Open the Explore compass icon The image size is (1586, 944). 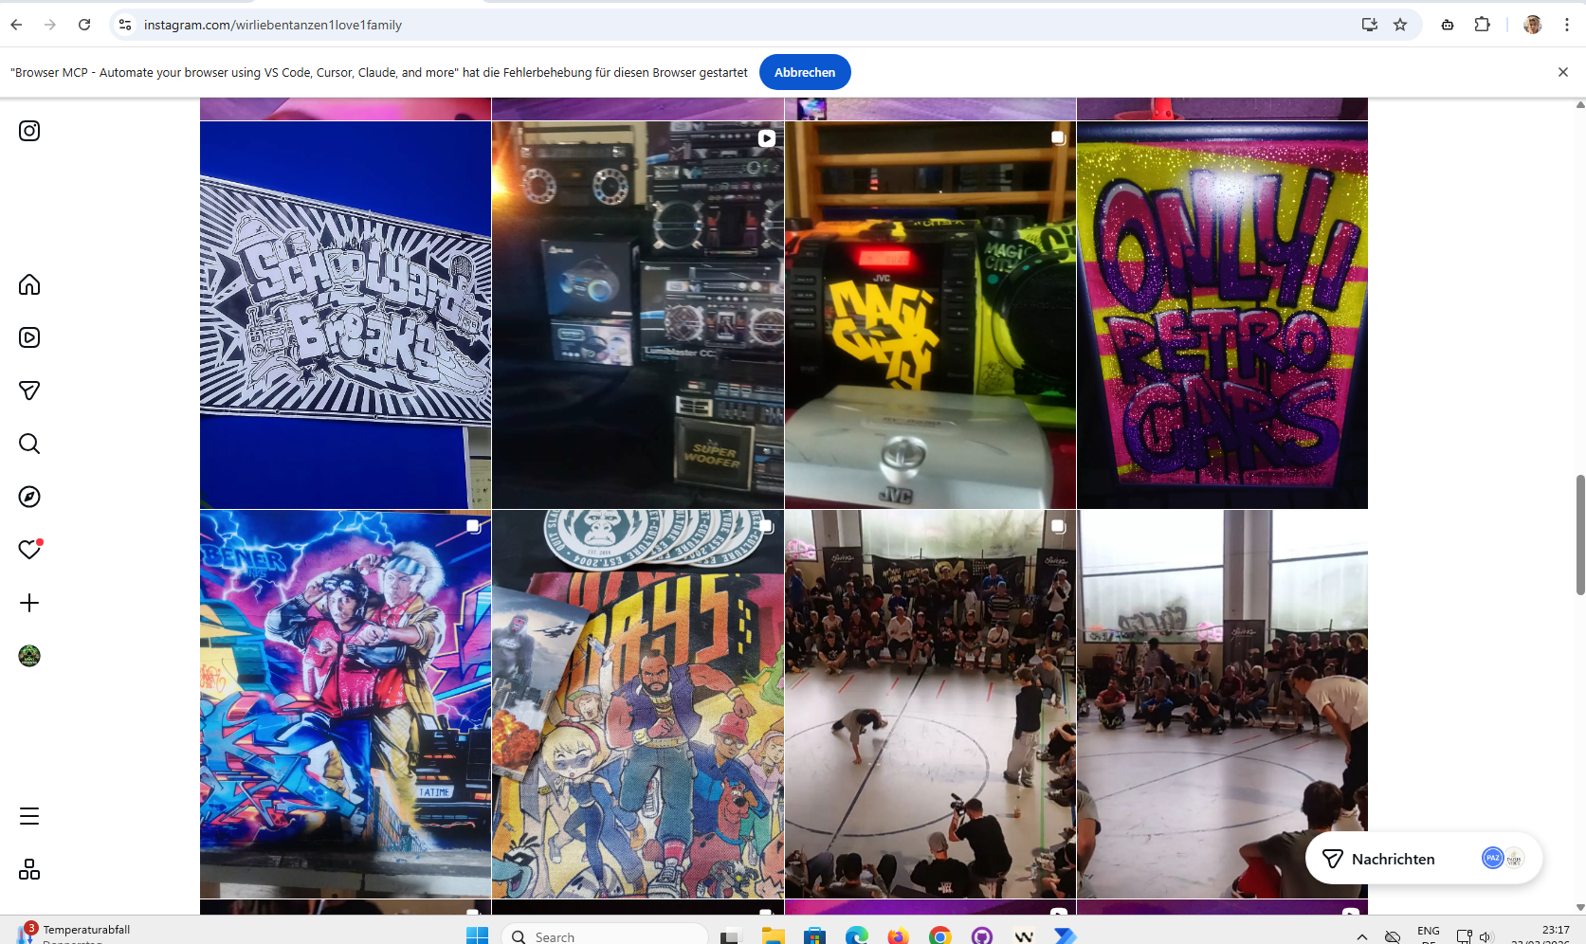point(29,497)
